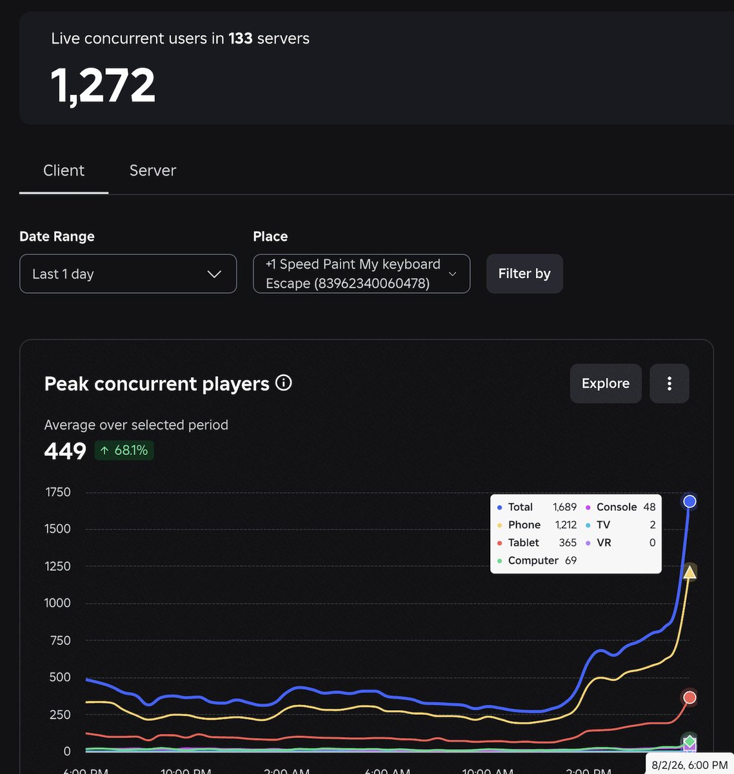Viewport: 734px width, 774px height.
Task: Click the VR 0 tooltip entry
Action: pyautogui.click(x=620, y=542)
